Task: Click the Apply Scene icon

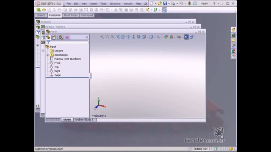Action: [171, 37]
